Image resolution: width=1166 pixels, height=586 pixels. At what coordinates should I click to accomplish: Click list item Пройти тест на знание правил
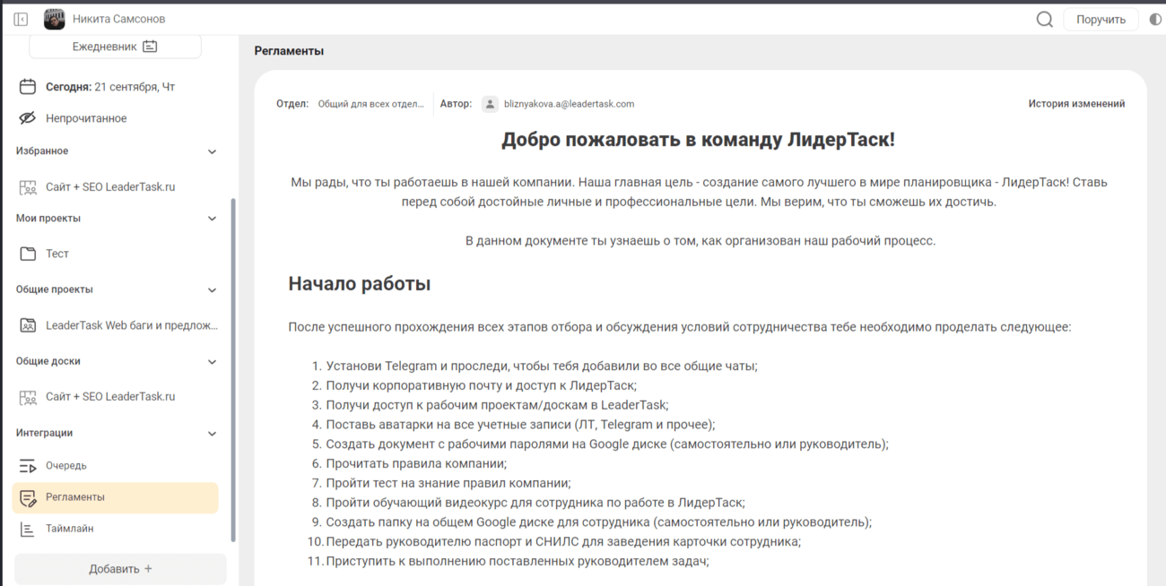pos(448,483)
